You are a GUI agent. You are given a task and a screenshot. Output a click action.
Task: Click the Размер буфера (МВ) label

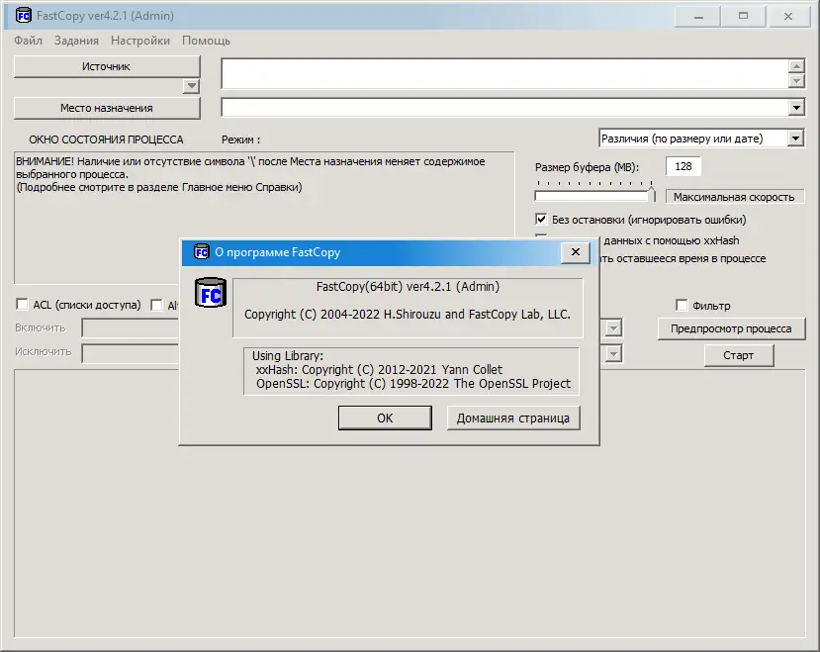(587, 167)
